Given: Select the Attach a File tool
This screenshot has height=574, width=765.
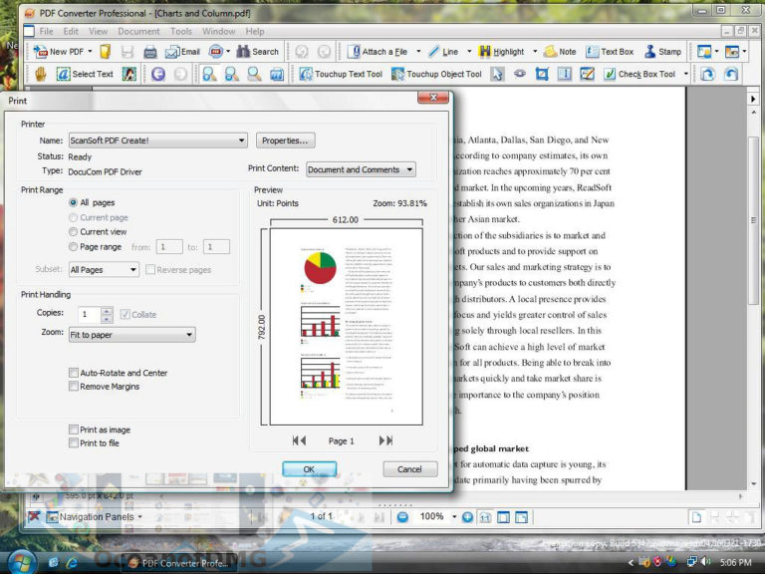Looking at the screenshot, I should pyautogui.click(x=378, y=51).
